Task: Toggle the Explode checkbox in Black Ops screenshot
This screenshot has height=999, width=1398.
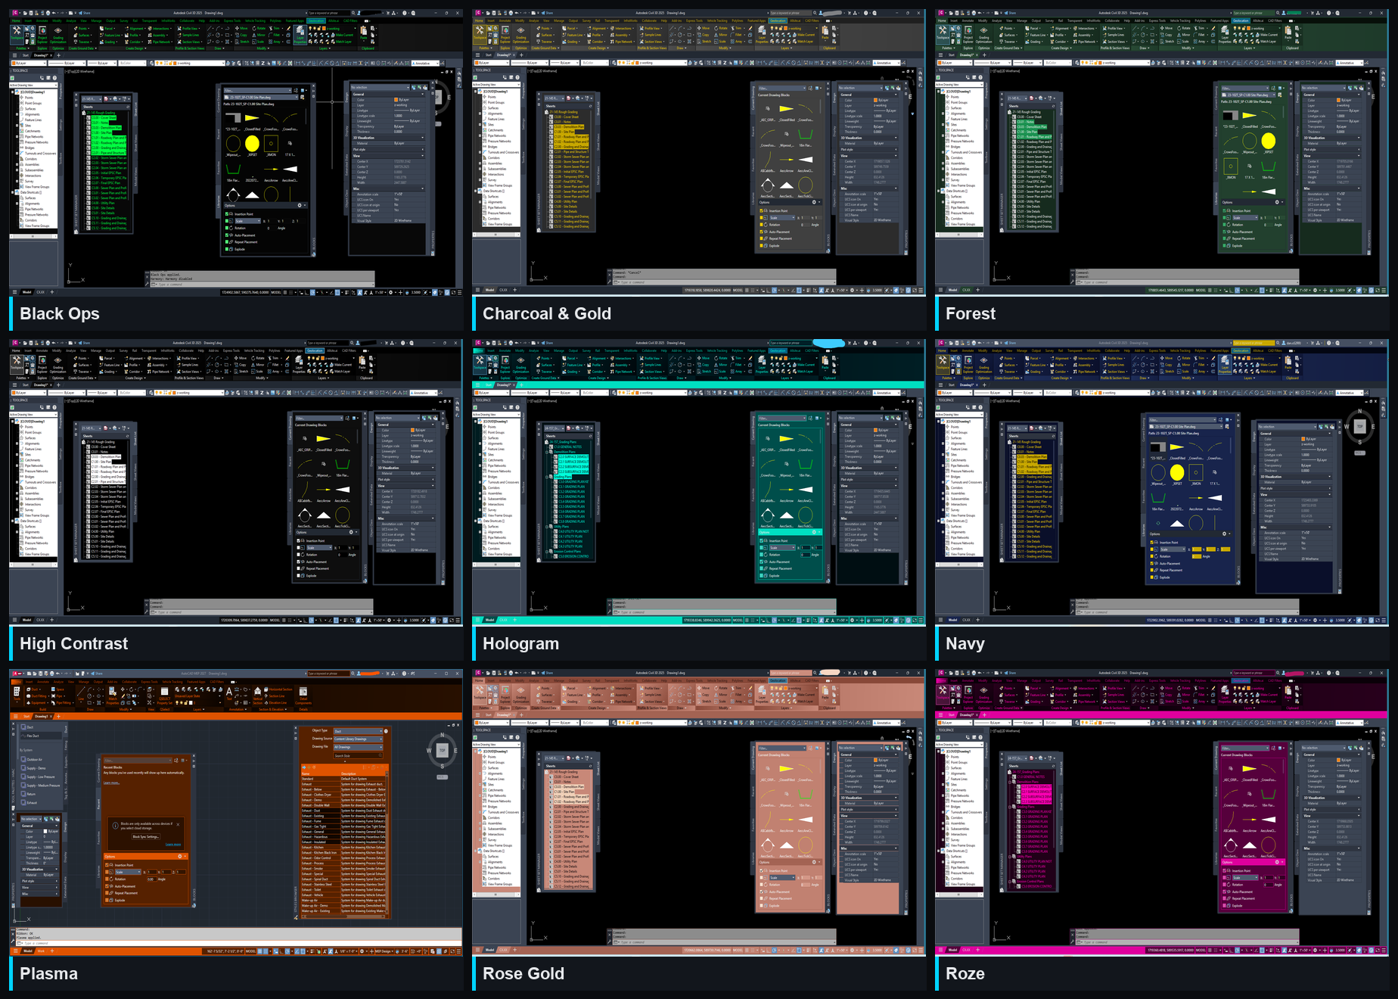Action: [228, 249]
